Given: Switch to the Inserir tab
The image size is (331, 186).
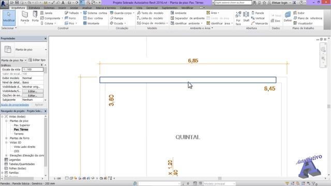Looking at the screenshot, I should 62,8.
